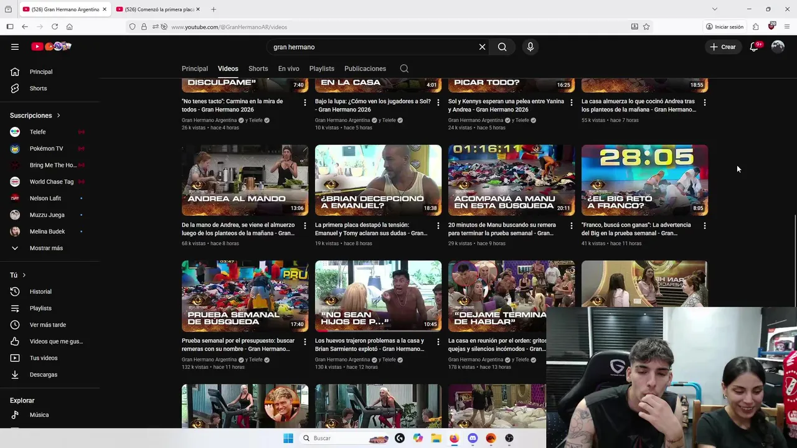
Task: Bookmark this page with star icon
Action: point(646,27)
